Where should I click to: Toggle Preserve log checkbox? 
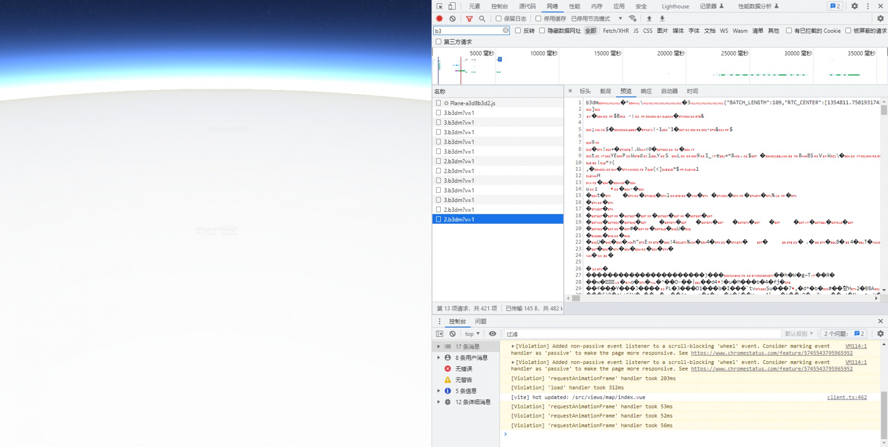coord(499,19)
